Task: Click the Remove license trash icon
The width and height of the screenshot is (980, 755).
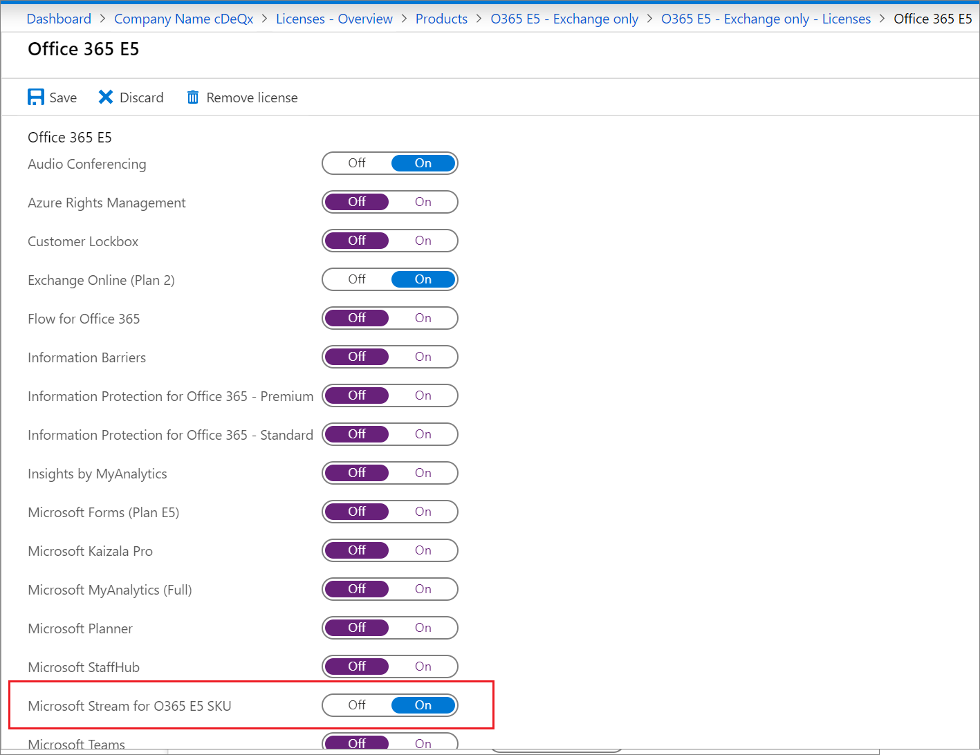Action: 192,97
